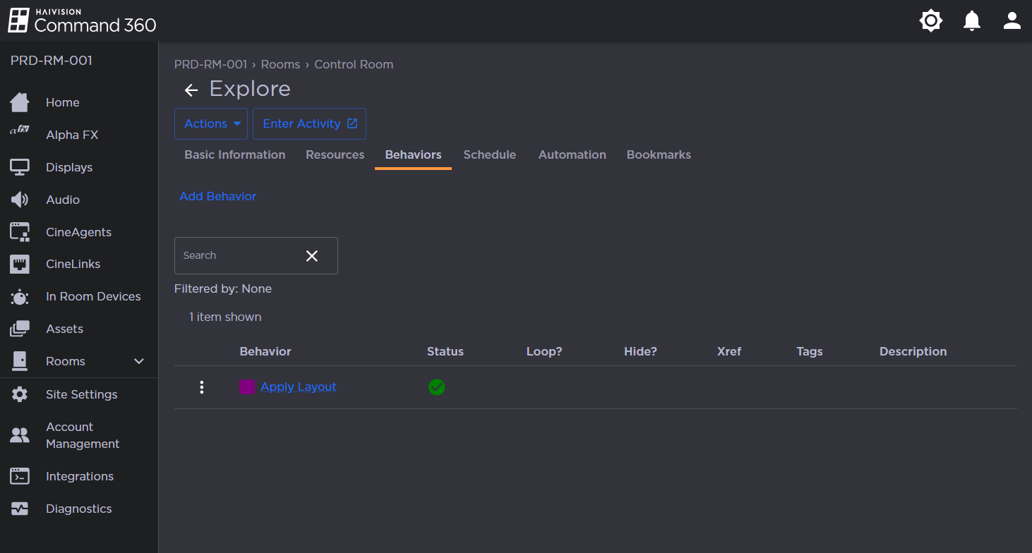Click the purple swatch beside Apply Layout
The image size is (1032, 553).
pos(247,387)
